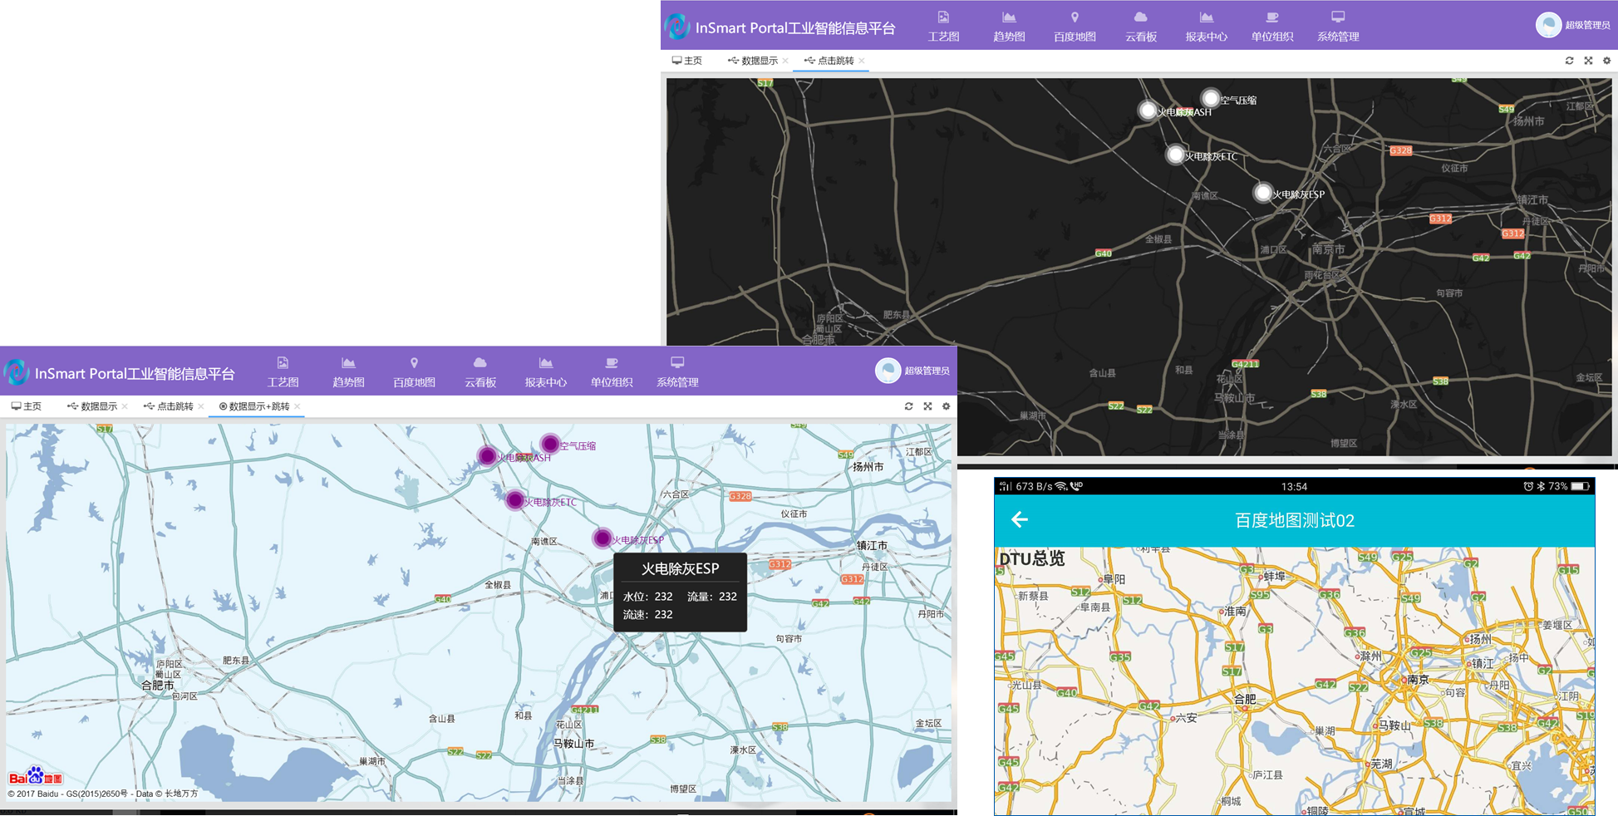The height and width of the screenshot is (816, 1618).
Task: Refresh the tab in dark map window
Action: point(1569,61)
